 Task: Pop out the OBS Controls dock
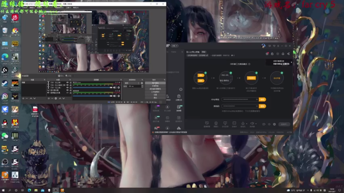[x=165, y=80]
